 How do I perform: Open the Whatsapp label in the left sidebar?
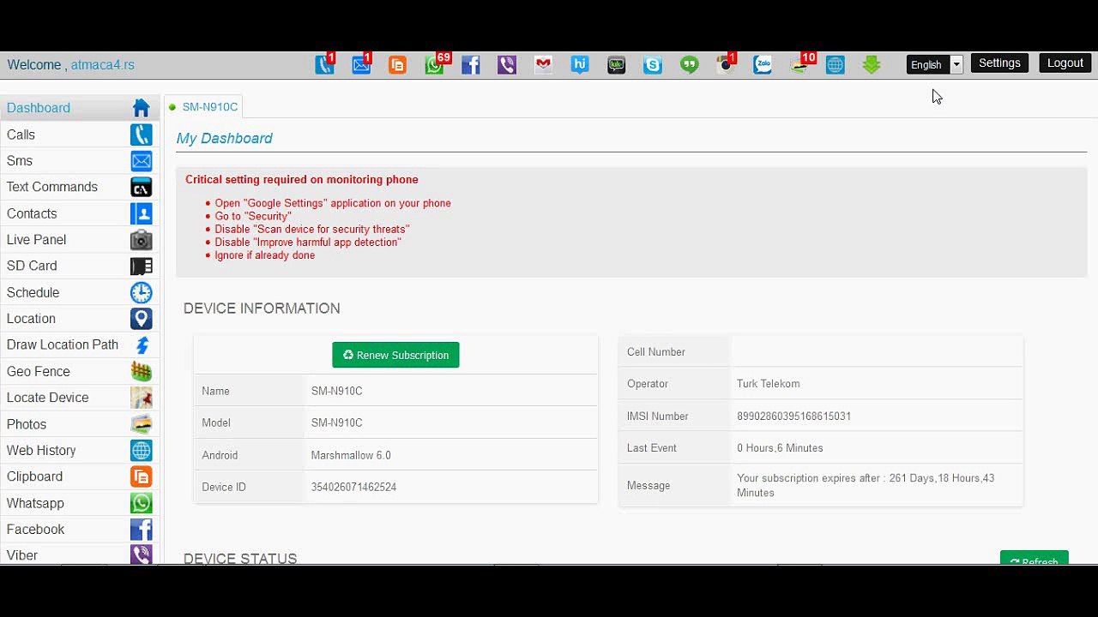point(35,503)
